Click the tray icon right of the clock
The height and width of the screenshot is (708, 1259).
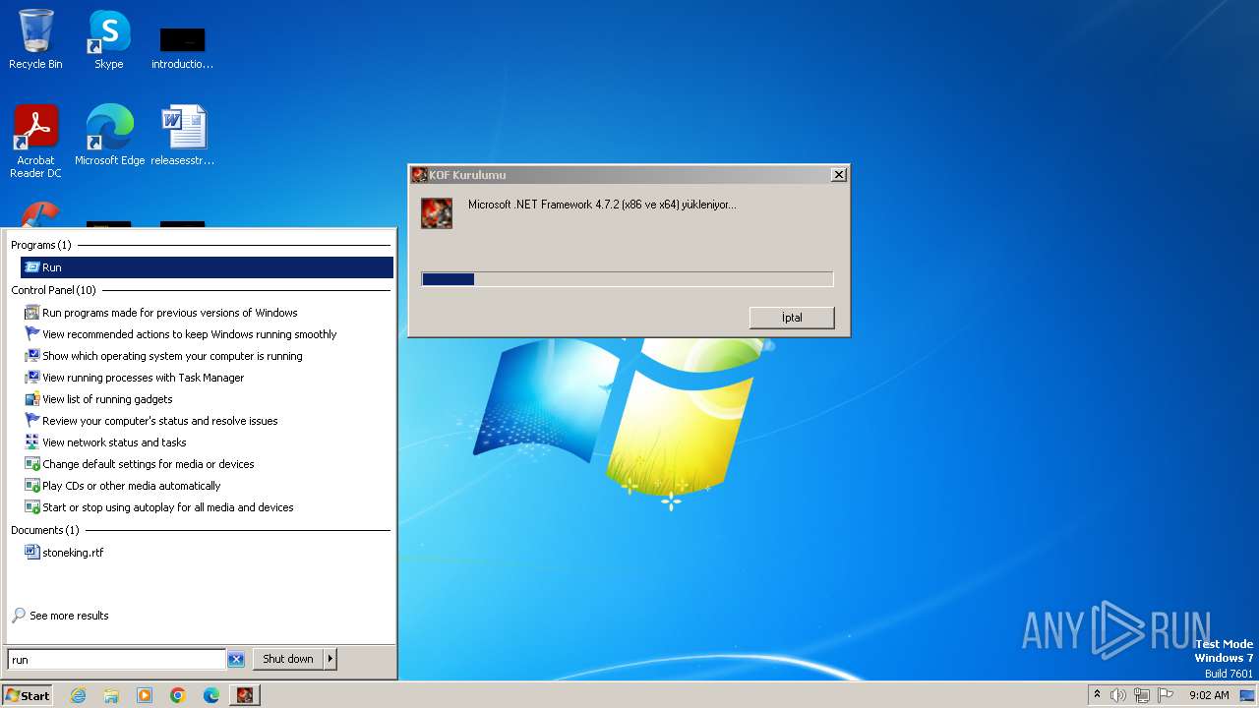[1247, 695]
